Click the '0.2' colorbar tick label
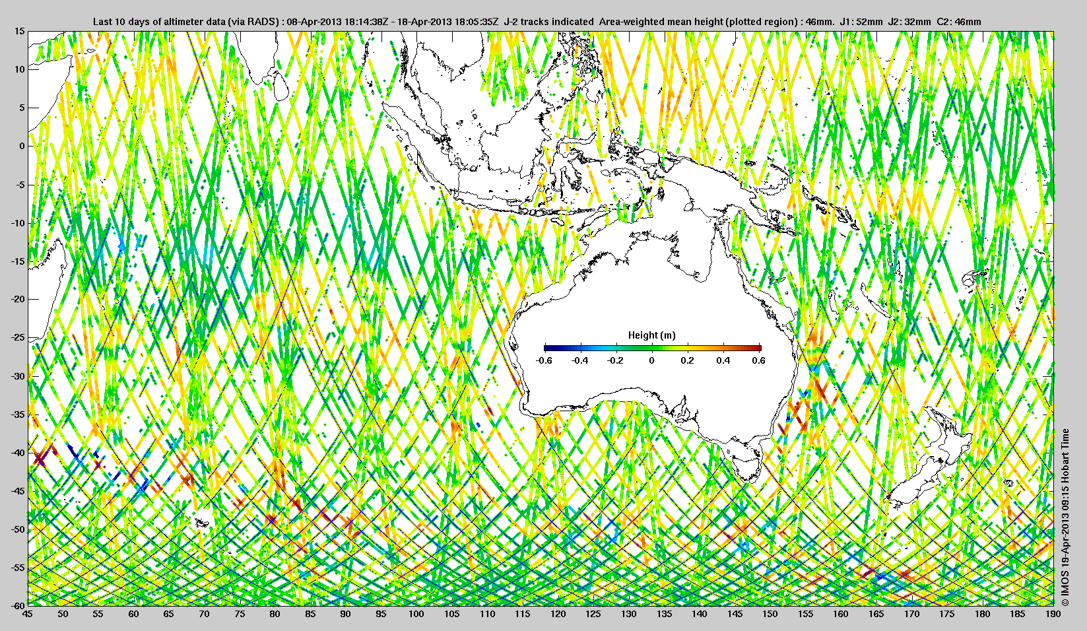The width and height of the screenshot is (1087, 631). (x=688, y=360)
